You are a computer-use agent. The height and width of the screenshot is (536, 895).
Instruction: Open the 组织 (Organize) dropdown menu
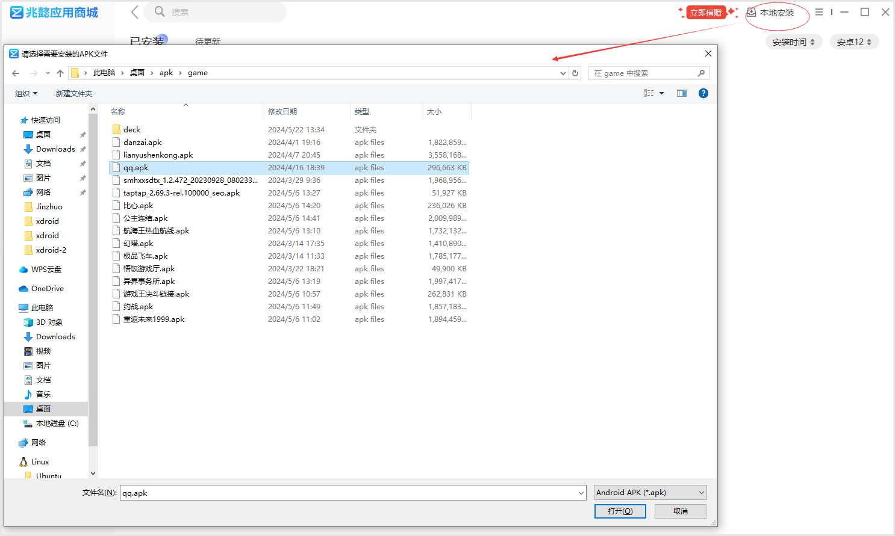(27, 94)
